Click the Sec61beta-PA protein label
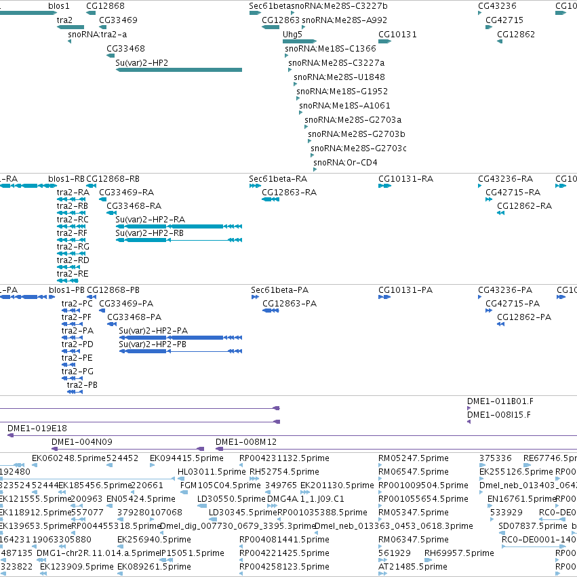 [279, 290]
